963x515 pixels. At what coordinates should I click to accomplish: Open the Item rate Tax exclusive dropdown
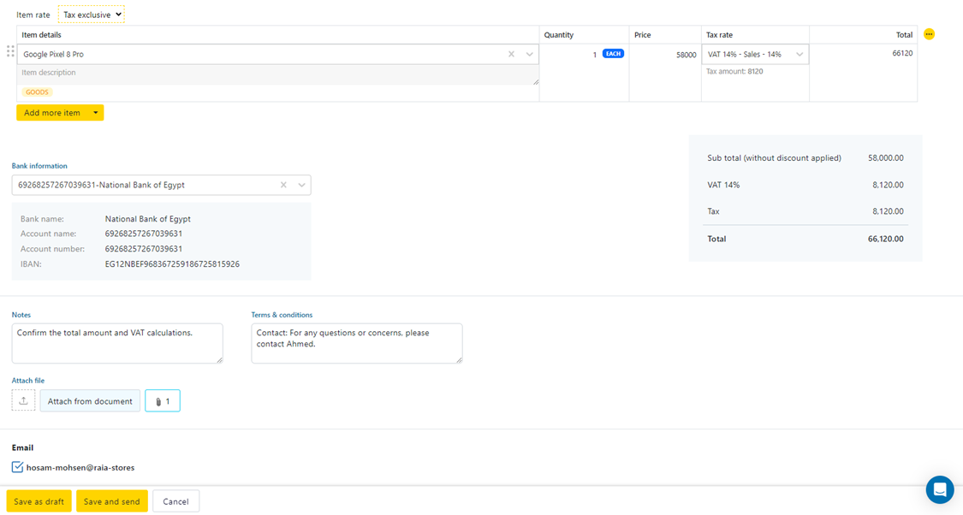(92, 15)
